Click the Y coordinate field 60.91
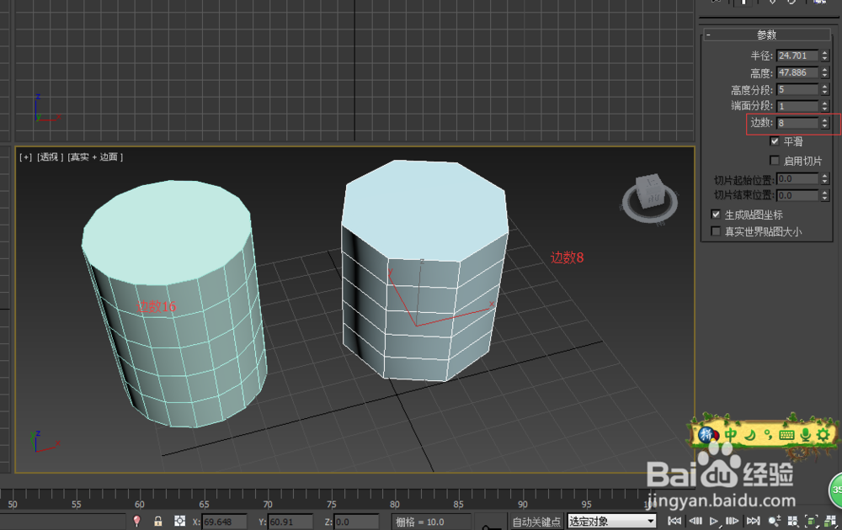842x530 pixels. [290, 522]
